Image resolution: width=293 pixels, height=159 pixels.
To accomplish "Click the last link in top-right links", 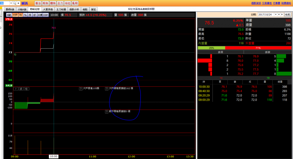I will click(286, 3).
